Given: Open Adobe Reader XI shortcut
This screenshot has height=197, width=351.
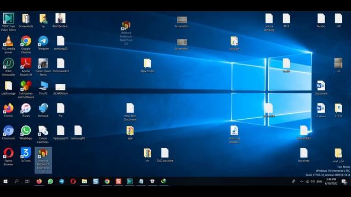Looking at the screenshot, I should click(26, 67).
